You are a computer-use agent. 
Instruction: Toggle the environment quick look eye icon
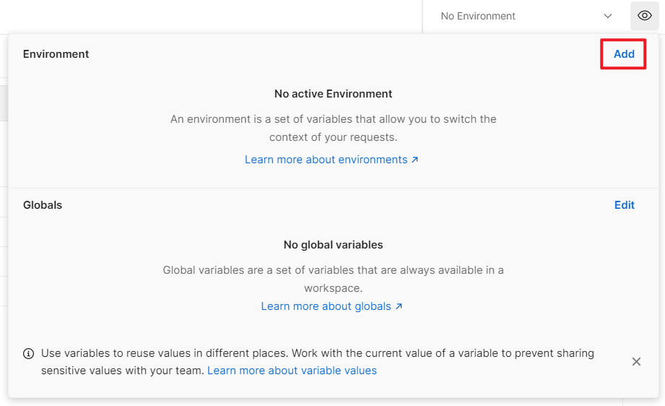coord(644,16)
